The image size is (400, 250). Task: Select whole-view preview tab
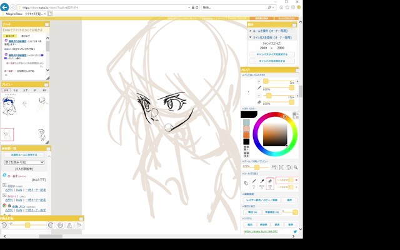[6, 90]
